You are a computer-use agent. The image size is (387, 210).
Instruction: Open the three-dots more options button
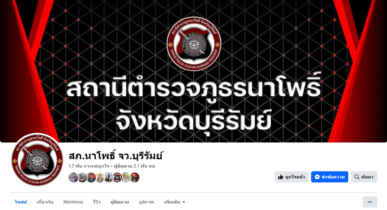(x=370, y=202)
